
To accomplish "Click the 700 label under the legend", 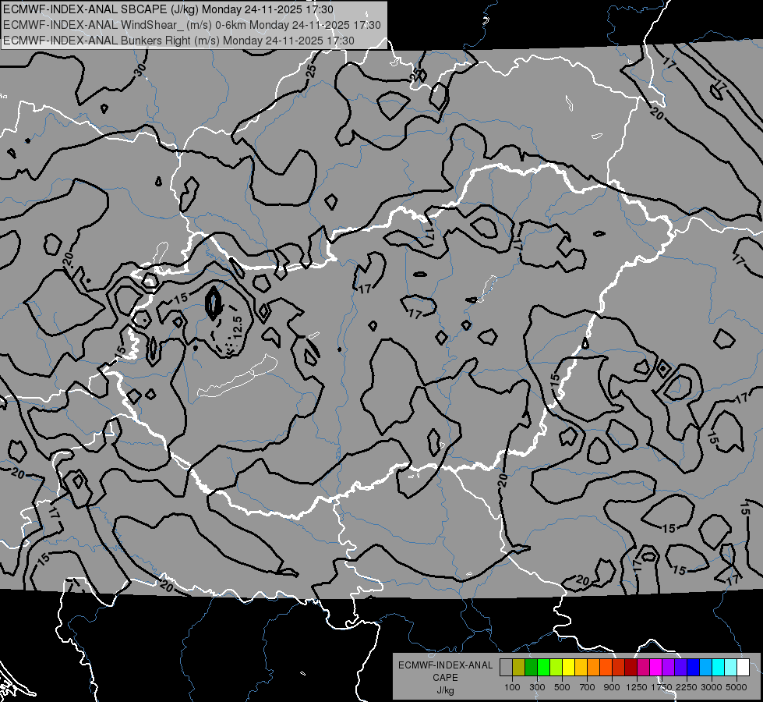I will 588,687.
